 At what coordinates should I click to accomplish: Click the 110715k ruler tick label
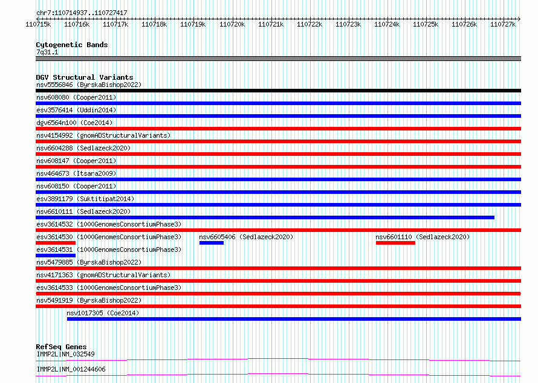pyautogui.click(x=38, y=24)
